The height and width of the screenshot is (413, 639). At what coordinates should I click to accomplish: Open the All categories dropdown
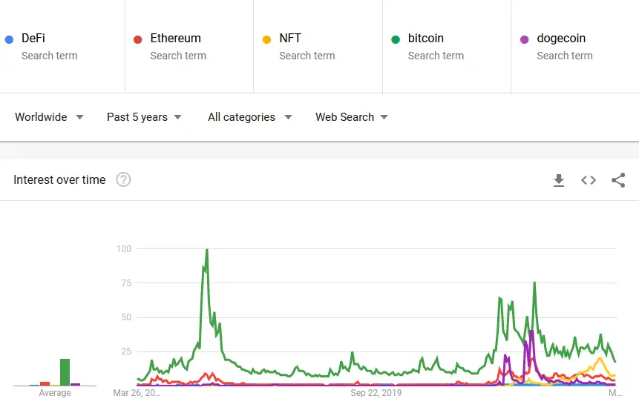[x=249, y=117]
